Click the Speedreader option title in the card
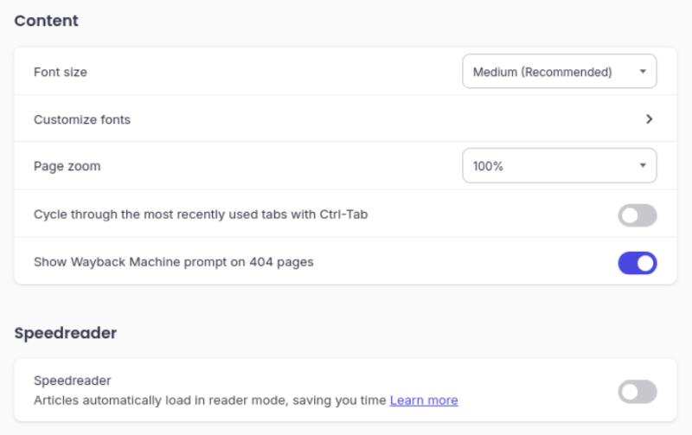Screen dimensions: 692x435 point(73,381)
